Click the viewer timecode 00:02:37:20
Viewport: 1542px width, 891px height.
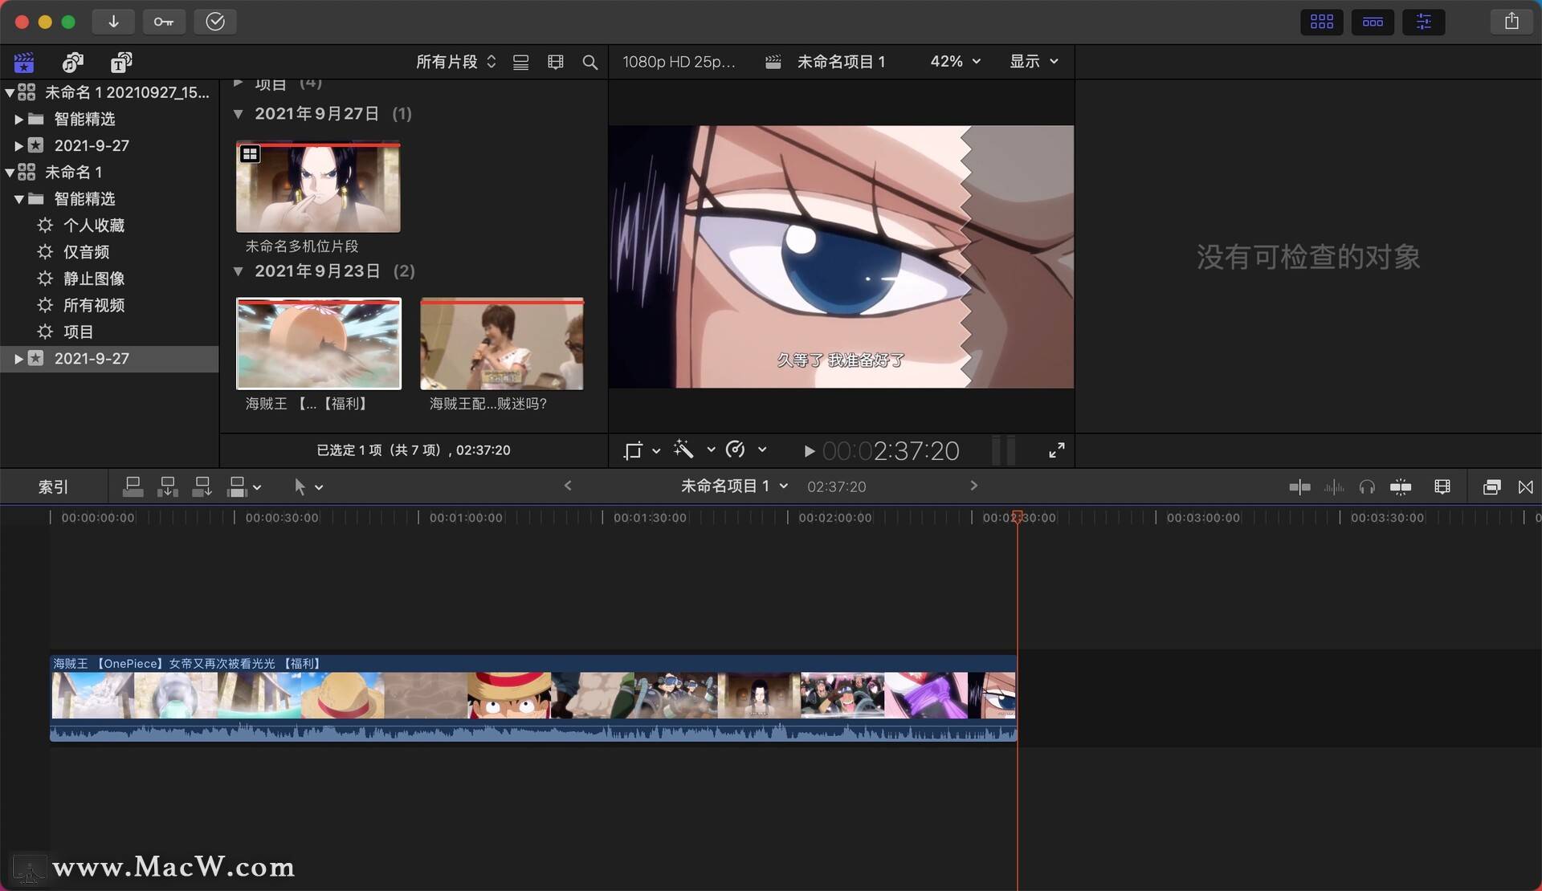click(891, 451)
